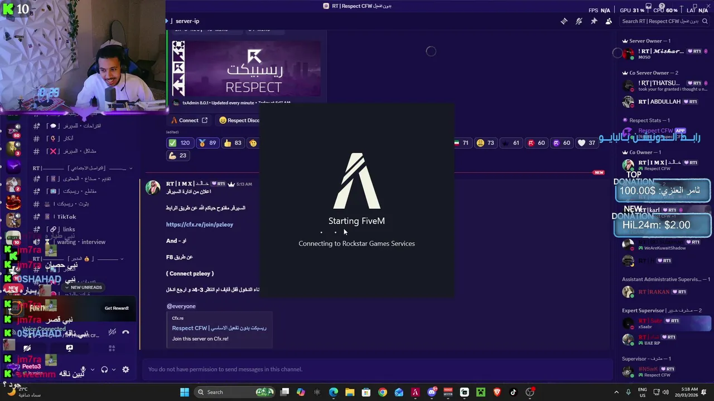Click khalid message author avatar

point(153,188)
